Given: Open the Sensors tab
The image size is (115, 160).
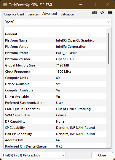Looking at the screenshot, I should (x=33, y=14).
